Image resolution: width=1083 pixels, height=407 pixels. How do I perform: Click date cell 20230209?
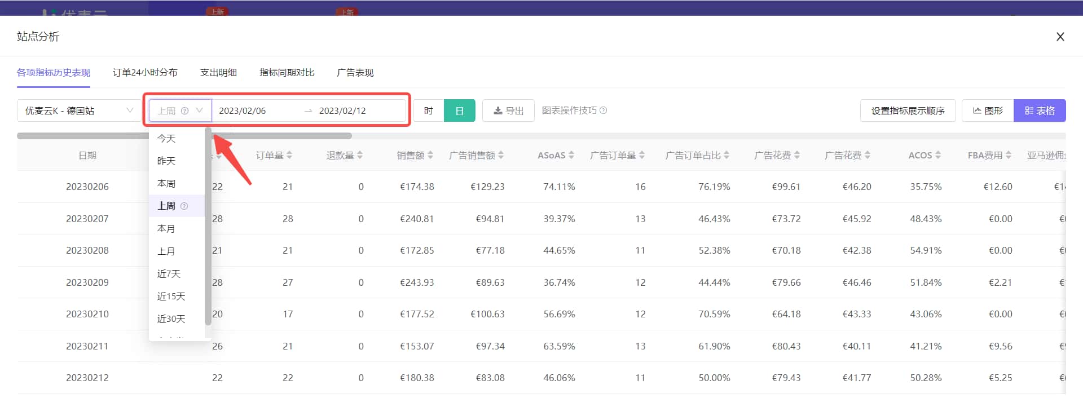[x=87, y=282]
